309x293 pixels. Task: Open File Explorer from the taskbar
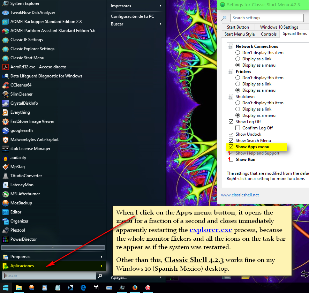tap(18, 288)
